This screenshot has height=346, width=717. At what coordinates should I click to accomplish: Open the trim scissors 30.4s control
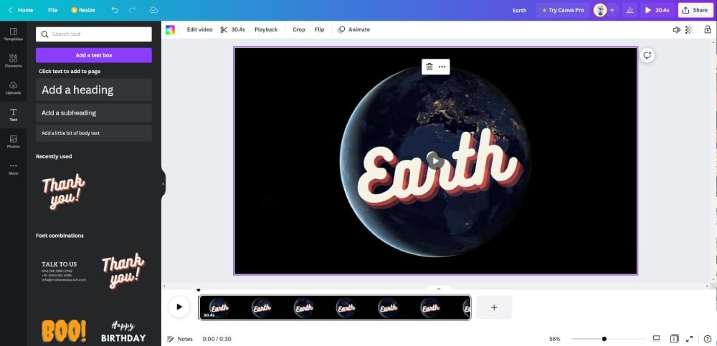tap(232, 29)
